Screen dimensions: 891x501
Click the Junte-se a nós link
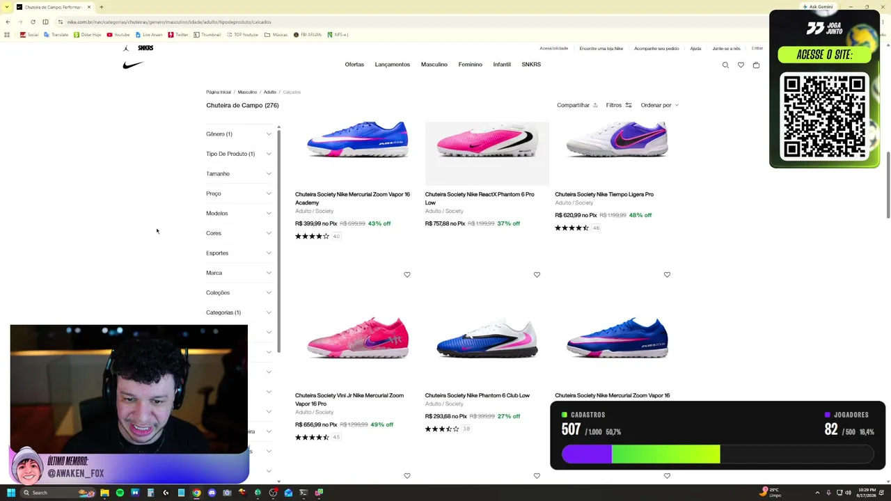(726, 49)
